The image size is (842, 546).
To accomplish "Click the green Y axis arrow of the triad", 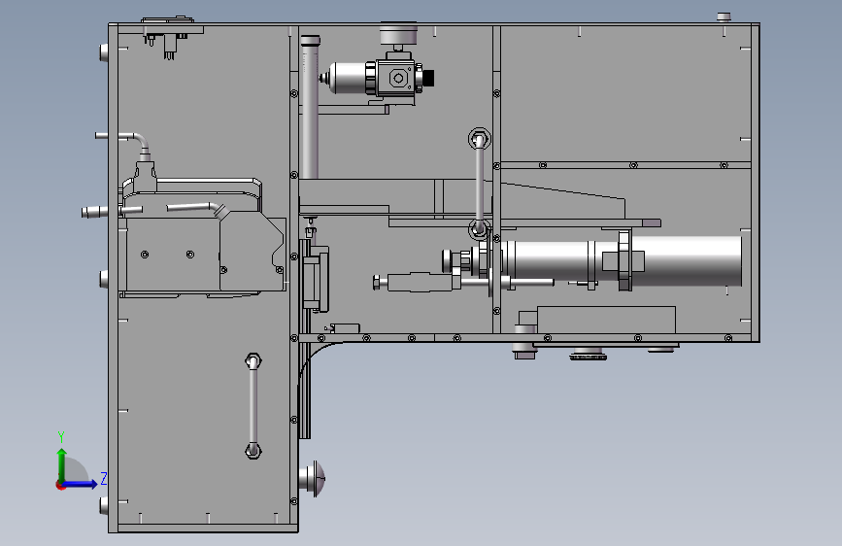I will (62, 464).
